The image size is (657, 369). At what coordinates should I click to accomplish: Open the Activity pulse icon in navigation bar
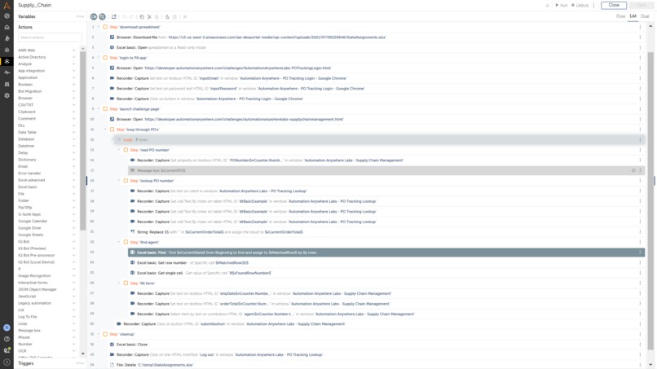click(x=7, y=72)
